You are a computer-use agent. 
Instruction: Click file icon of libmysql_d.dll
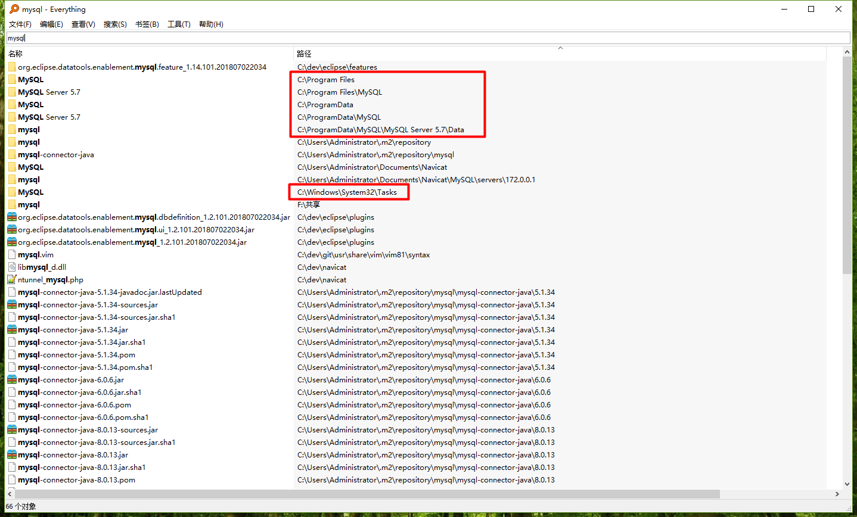12,267
